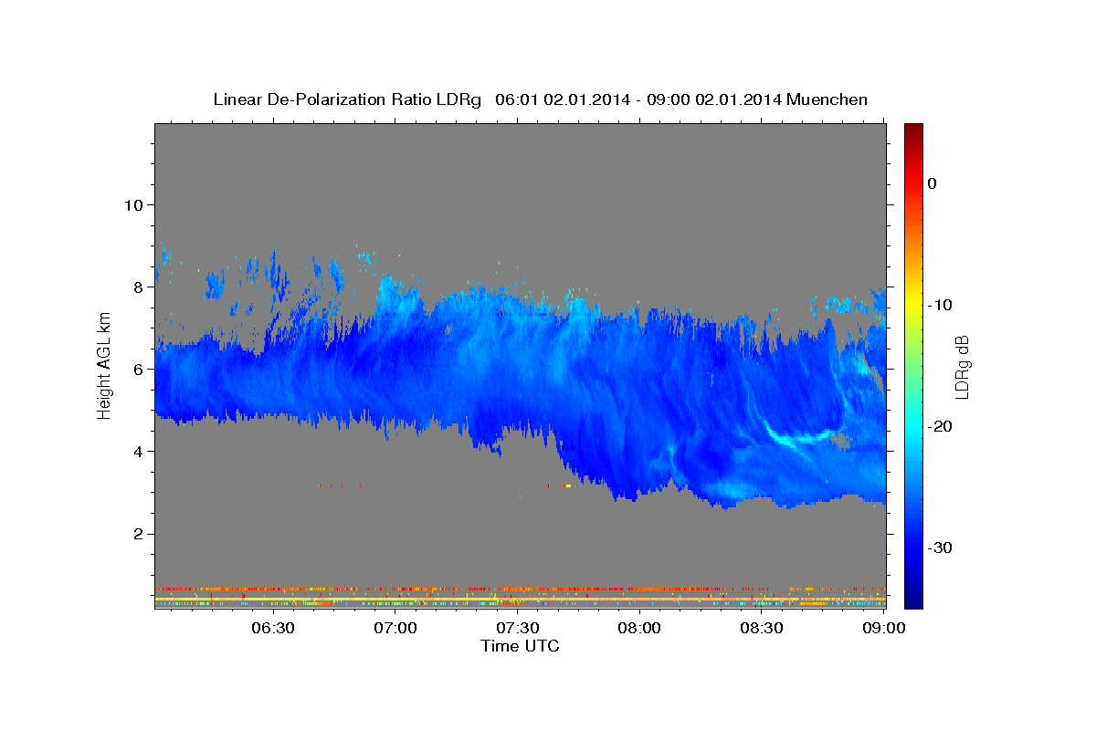
Task: Click the red near-ground signal band at plot bottom
Action: pyautogui.click(x=520, y=589)
